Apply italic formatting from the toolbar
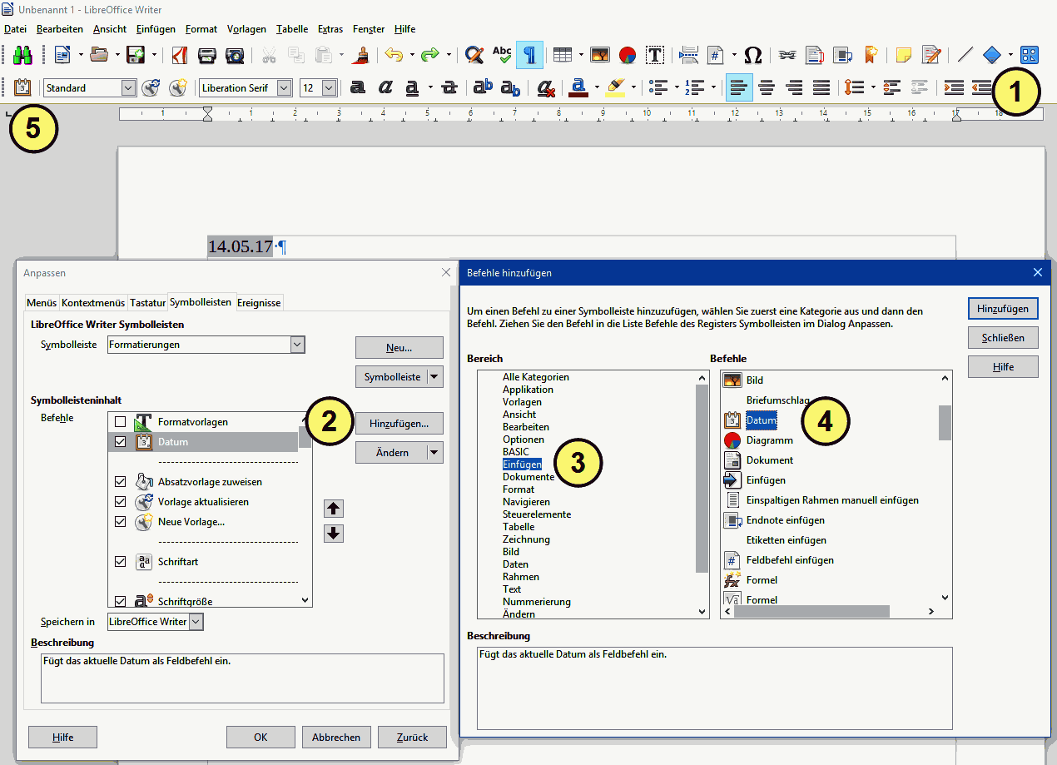Screen dimensions: 1057x765 (385, 87)
